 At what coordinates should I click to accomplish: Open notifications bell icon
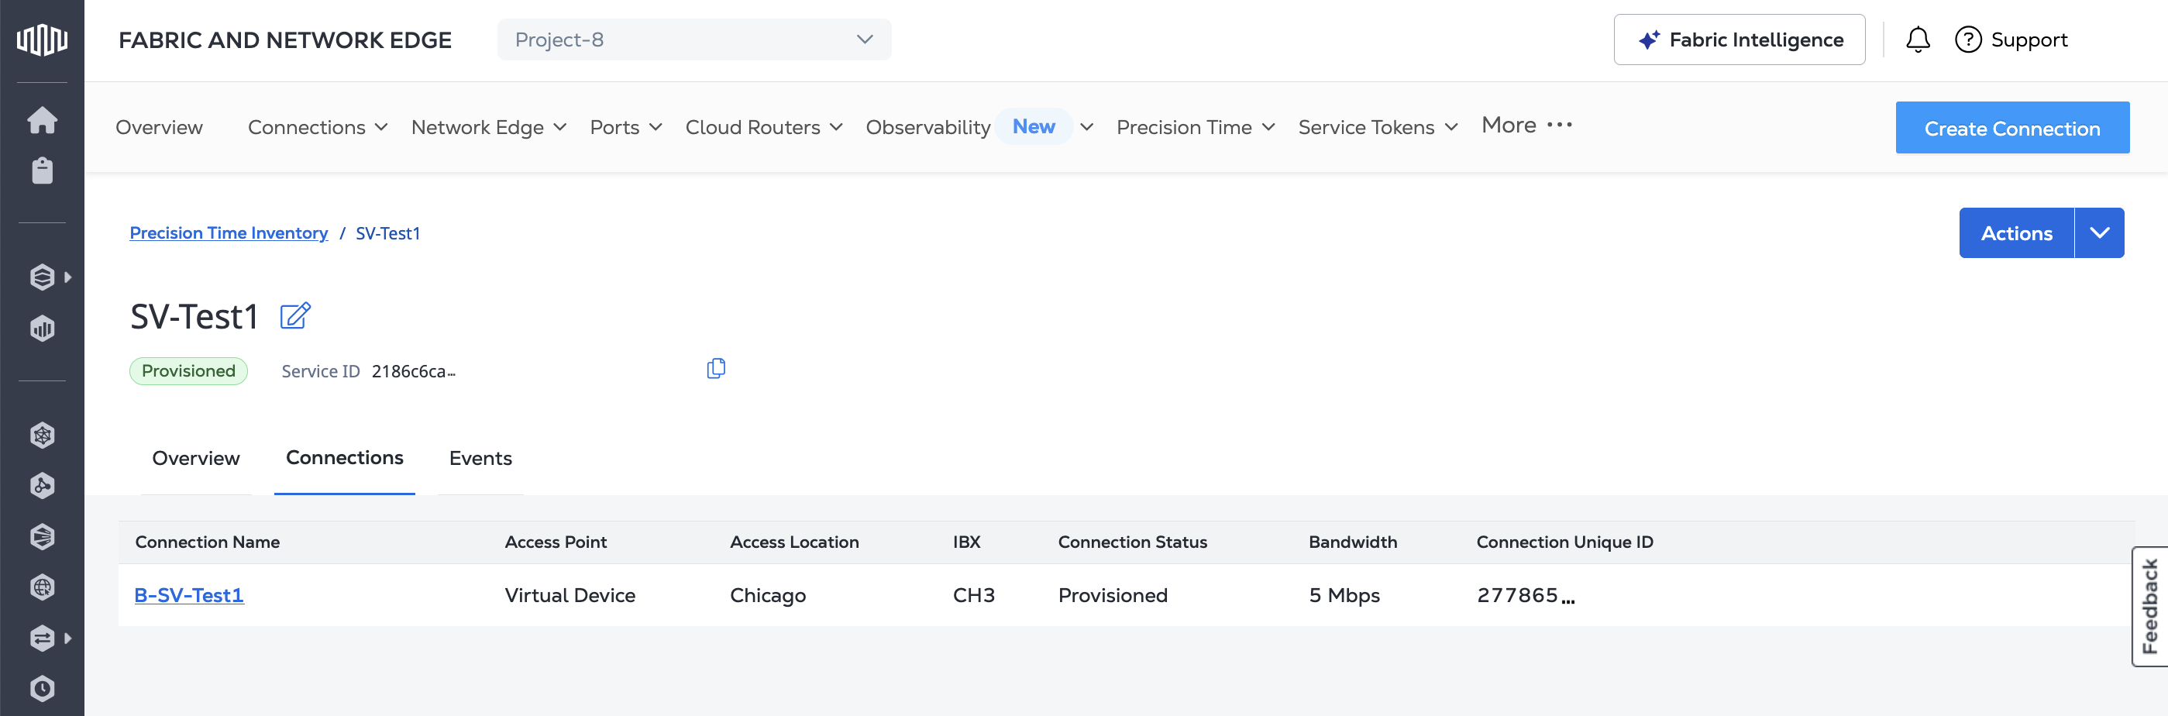click(x=1917, y=40)
